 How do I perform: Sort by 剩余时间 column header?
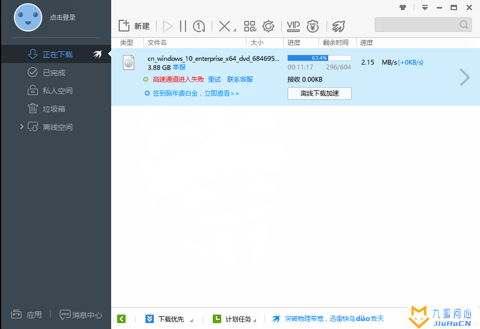click(336, 43)
